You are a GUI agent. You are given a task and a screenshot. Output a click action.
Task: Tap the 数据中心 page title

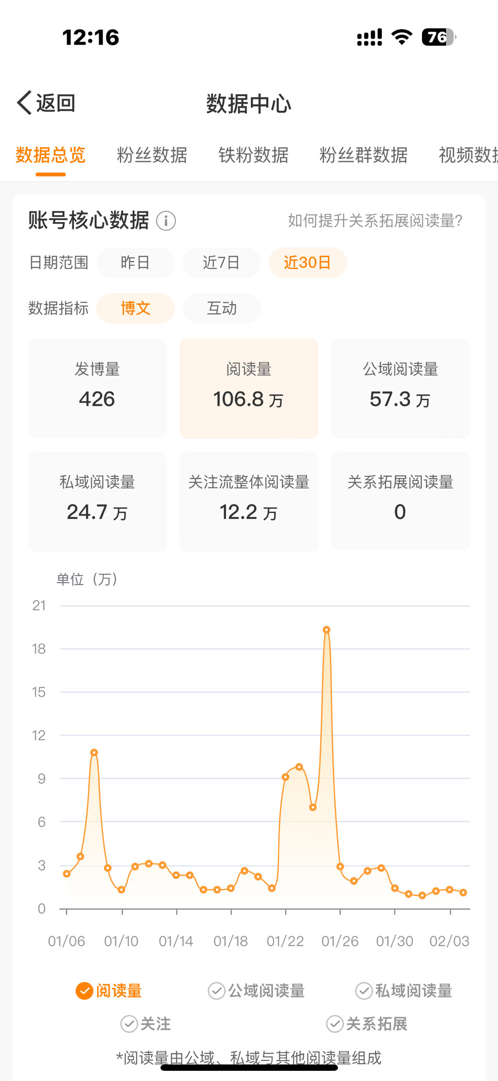(x=249, y=103)
